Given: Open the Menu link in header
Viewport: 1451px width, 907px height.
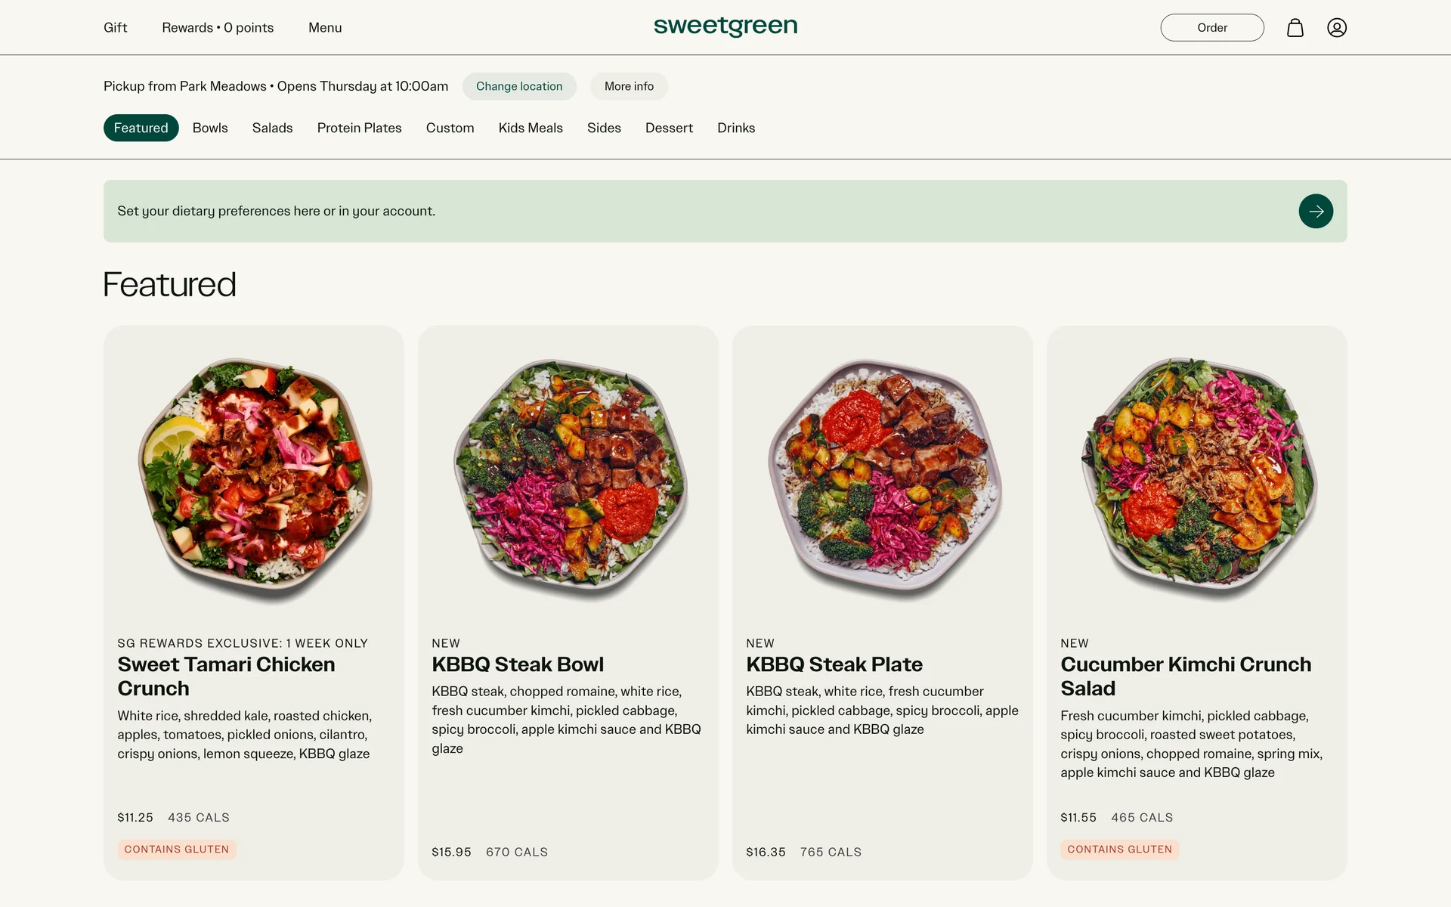Looking at the screenshot, I should tap(325, 28).
